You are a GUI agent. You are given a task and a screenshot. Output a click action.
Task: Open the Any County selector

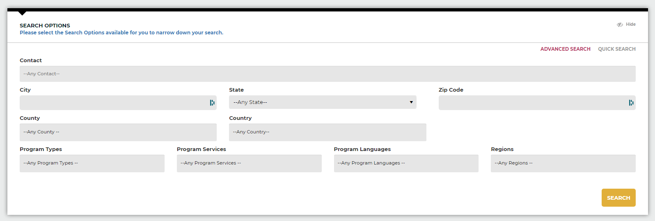coord(118,132)
